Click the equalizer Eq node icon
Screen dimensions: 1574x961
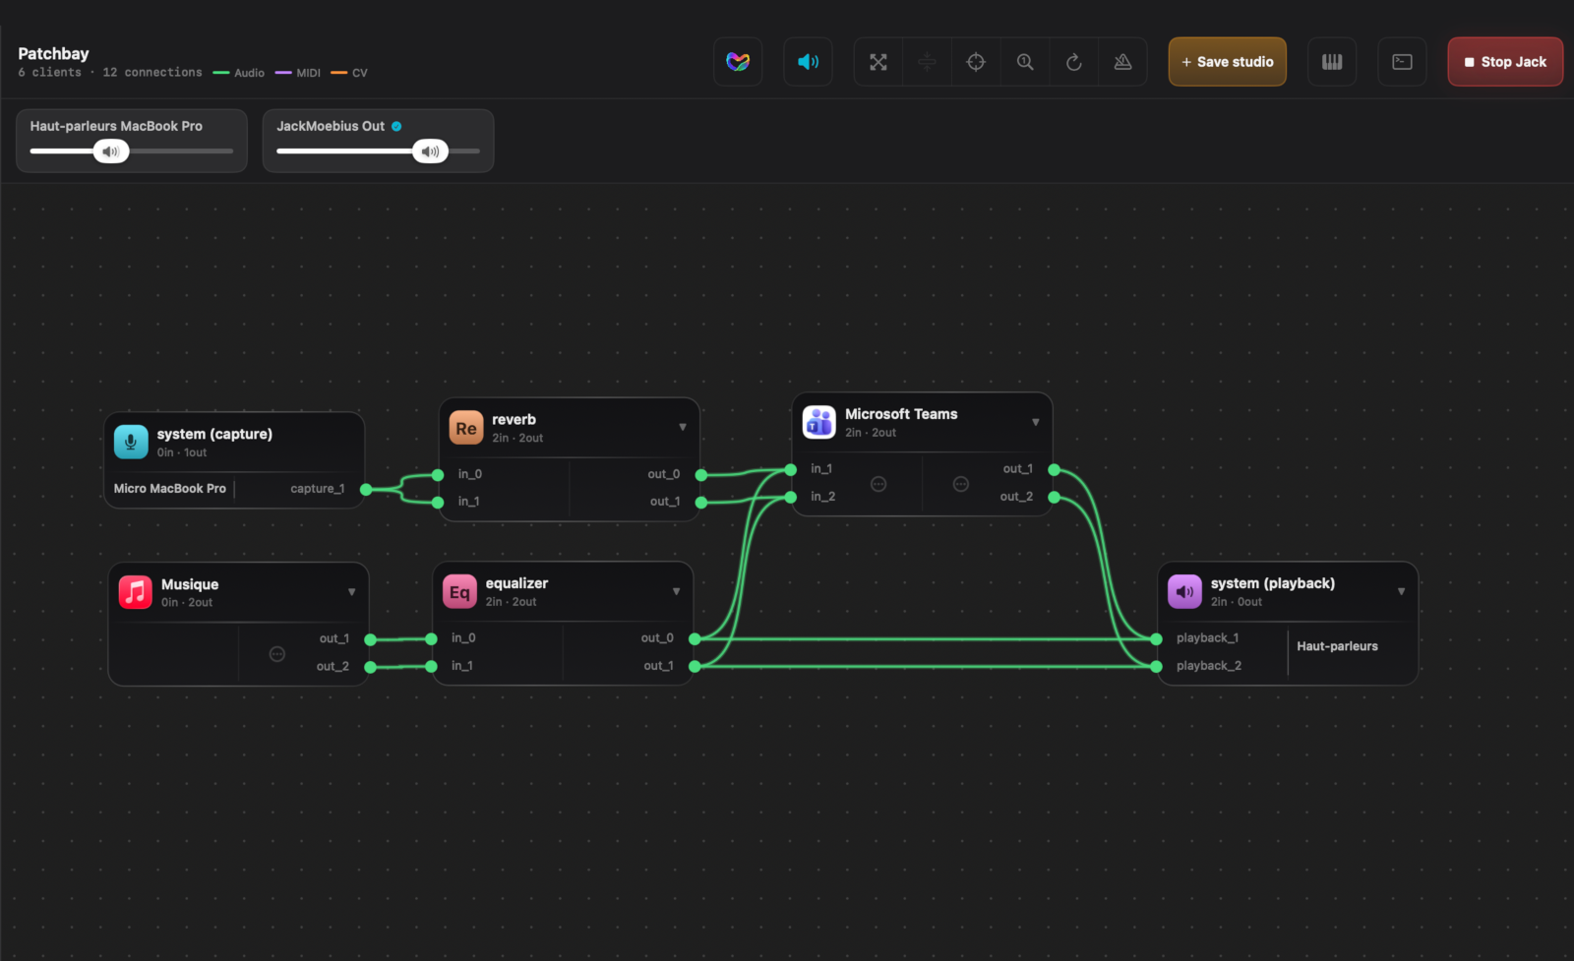459,592
